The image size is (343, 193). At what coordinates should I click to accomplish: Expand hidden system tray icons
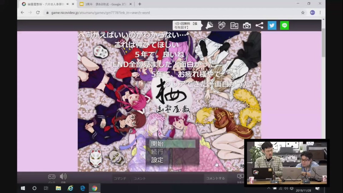(269, 188)
